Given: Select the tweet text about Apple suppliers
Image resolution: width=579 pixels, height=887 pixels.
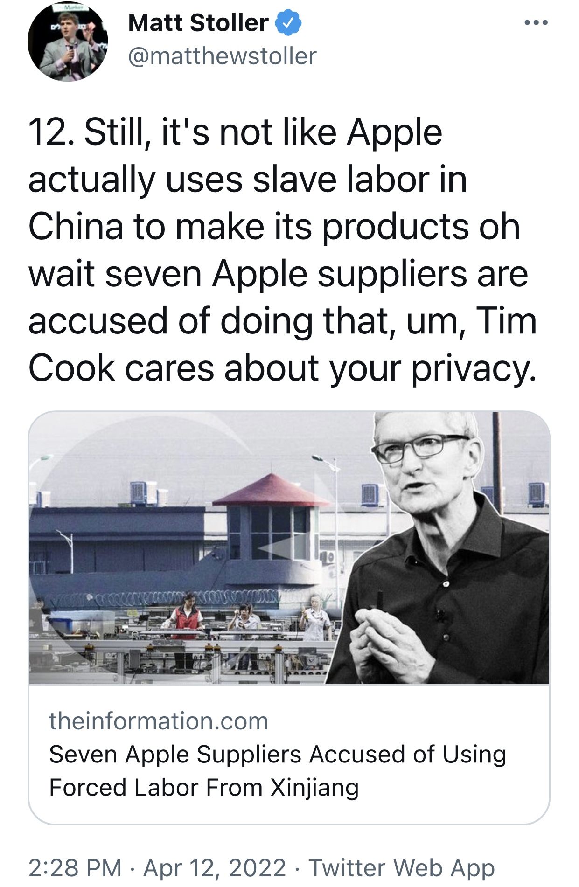Looking at the screenshot, I should coord(283,250).
